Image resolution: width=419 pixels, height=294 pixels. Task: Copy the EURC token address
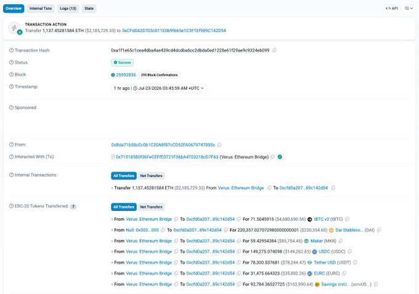click(344, 274)
